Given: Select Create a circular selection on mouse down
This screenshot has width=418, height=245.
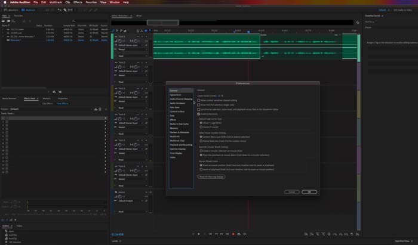Looking at the screenshot, I should [201, 151].
